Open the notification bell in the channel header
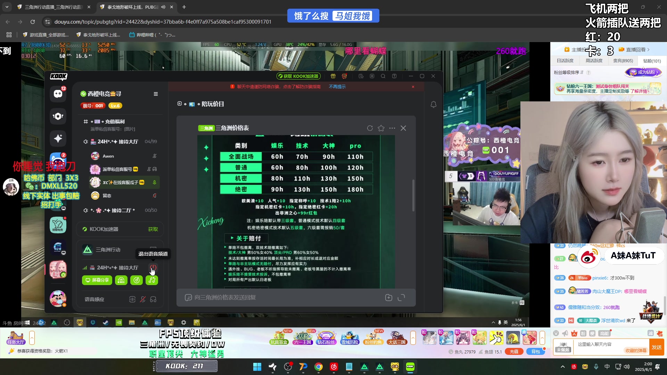The width and height of the screenshot is (667, 375). 434,104
